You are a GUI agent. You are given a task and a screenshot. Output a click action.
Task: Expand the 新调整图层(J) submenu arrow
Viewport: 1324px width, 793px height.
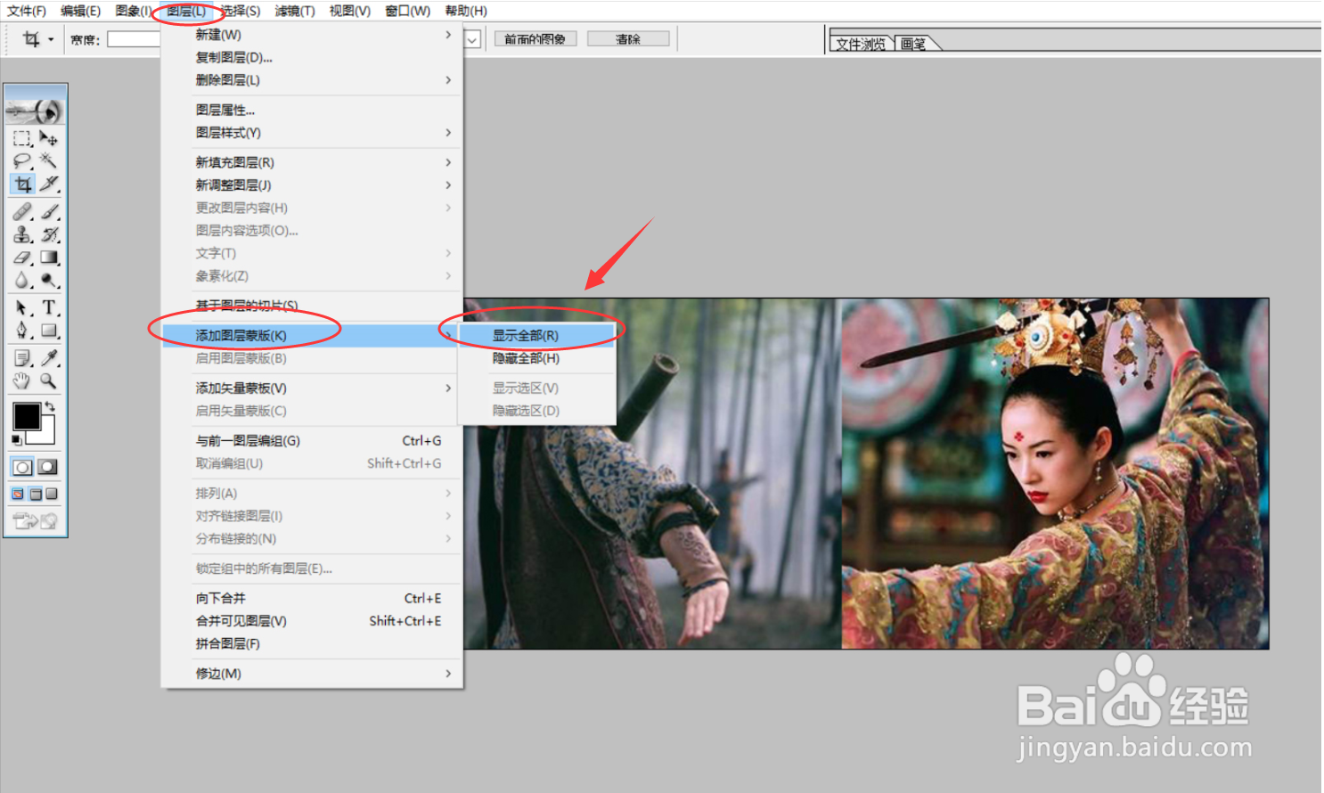[x=448, y=185]
